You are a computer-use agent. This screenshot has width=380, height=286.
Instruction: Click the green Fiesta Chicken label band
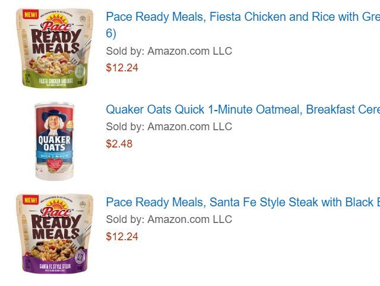point(50,79)
